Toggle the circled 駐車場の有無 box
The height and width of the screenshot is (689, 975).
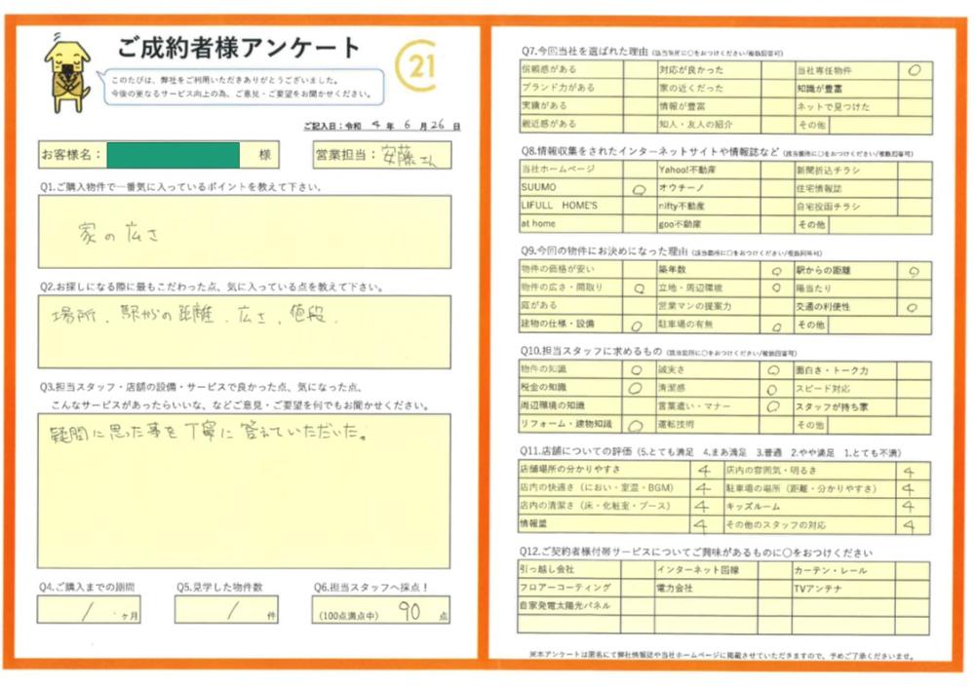tap(777, 325)
